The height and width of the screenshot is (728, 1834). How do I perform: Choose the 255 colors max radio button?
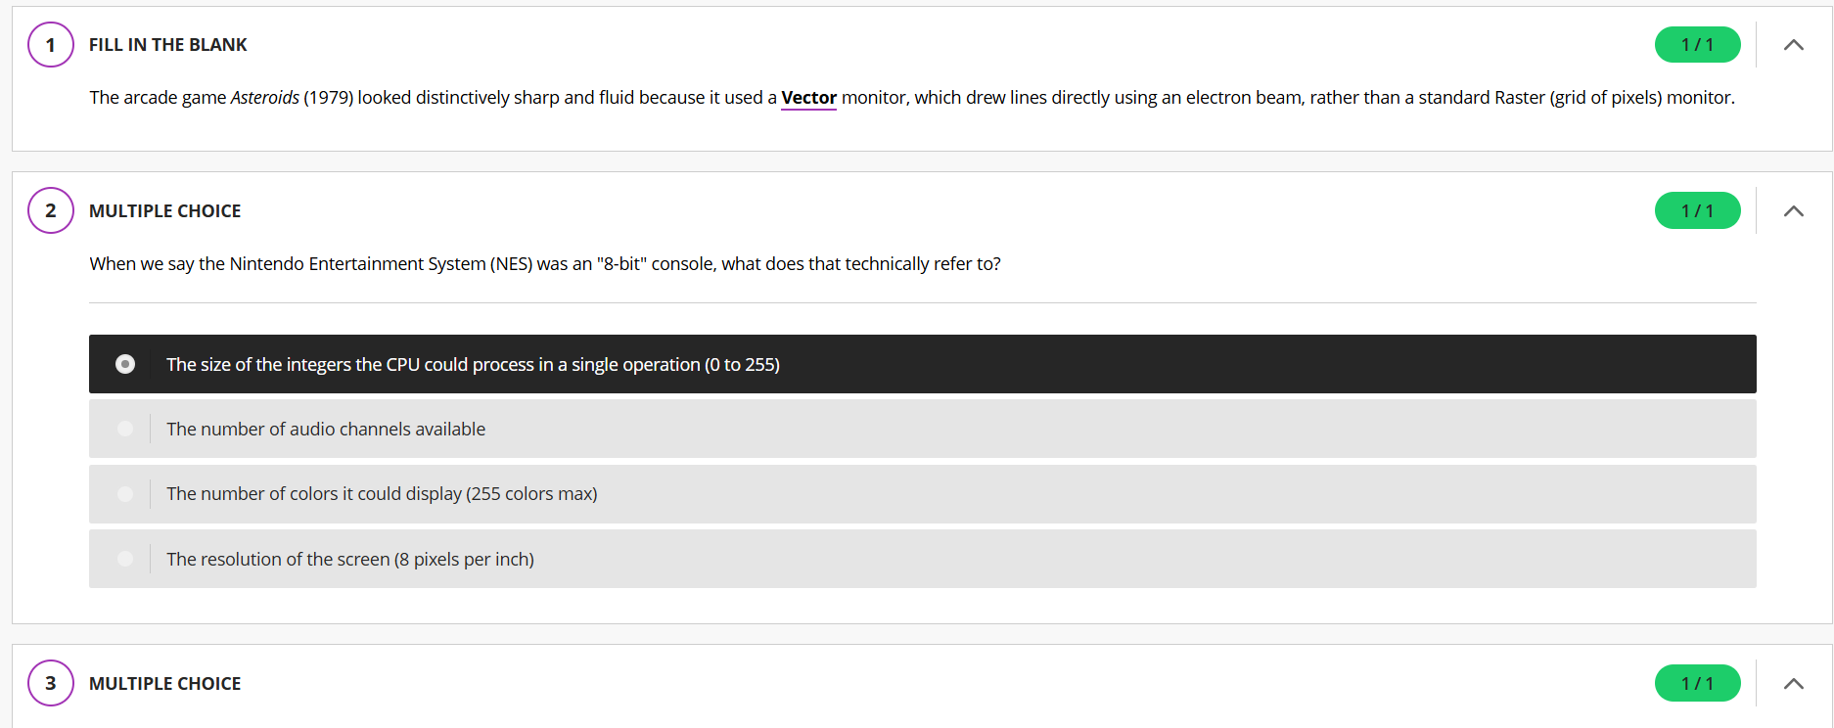click(x=125, y=494)
